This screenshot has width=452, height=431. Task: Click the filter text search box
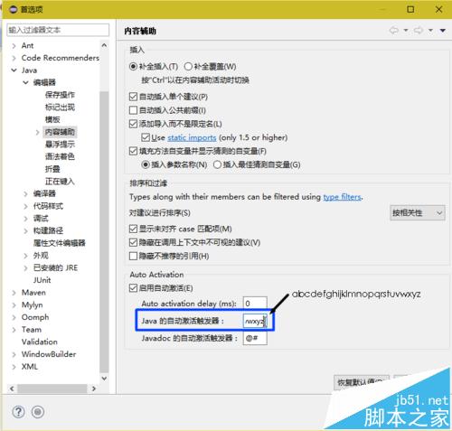tap(58, 30)
